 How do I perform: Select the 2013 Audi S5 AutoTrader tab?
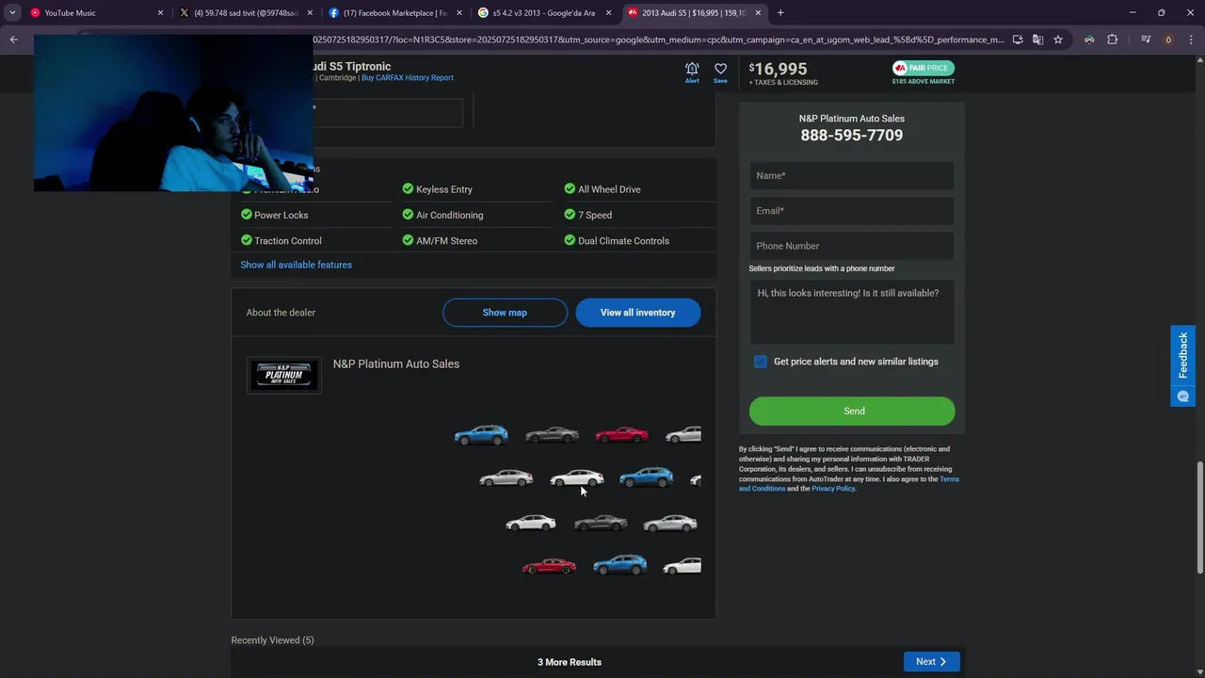pos(693,13)
